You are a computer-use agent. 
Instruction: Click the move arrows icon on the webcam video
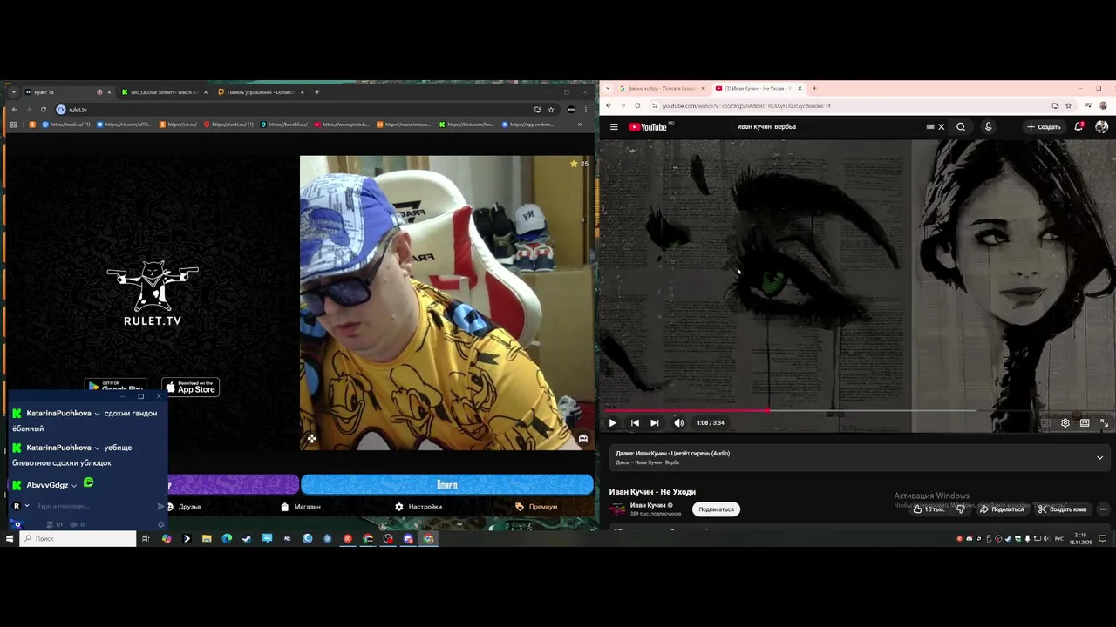tap(311, 439)
